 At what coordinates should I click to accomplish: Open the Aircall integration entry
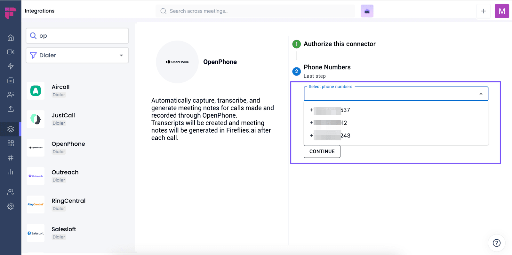[77, 91]
